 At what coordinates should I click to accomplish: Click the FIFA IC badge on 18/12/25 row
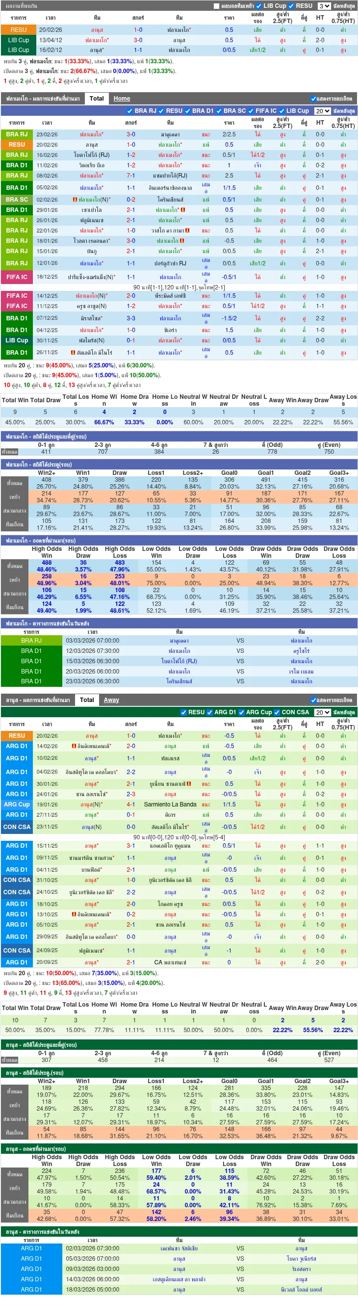17,277
